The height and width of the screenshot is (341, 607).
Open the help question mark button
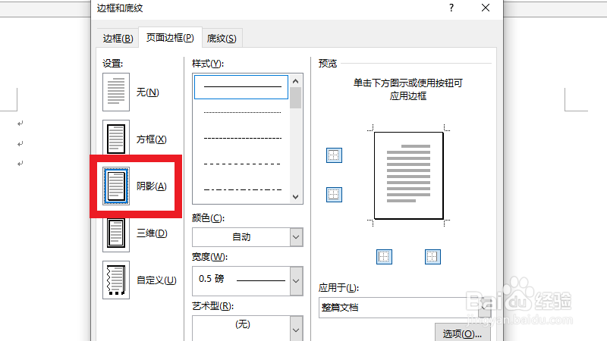(451, 8)
